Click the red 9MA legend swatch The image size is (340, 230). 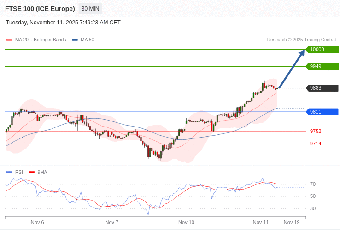tap(32, 172)
